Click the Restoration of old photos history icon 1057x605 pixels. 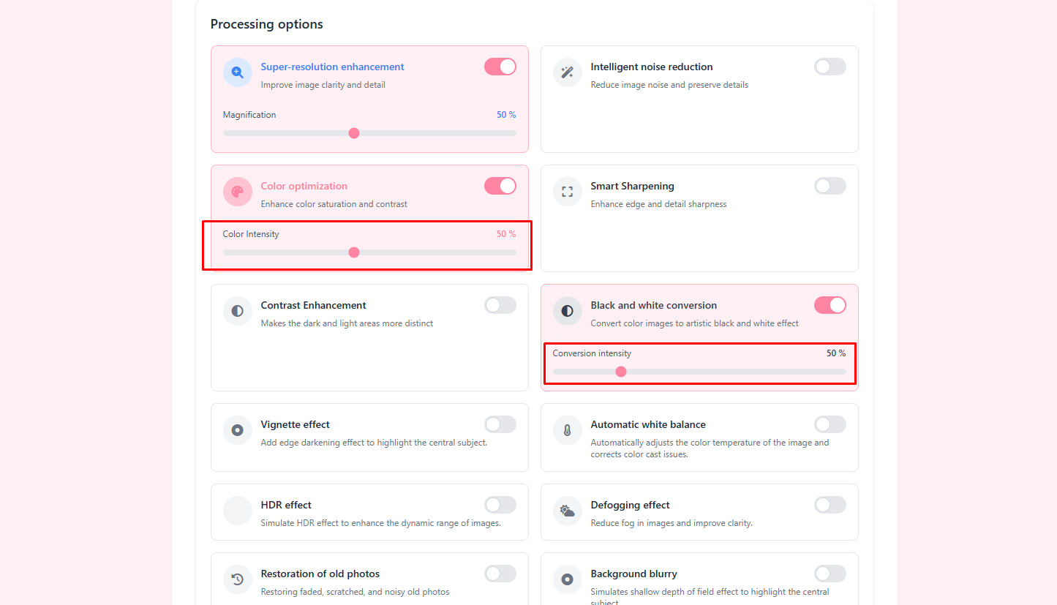[238, 579]
